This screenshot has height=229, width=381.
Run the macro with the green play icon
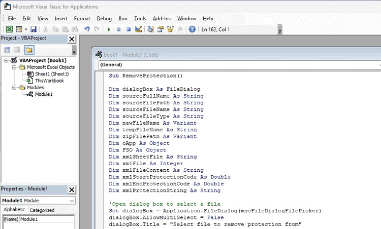(x=109, y=29)
